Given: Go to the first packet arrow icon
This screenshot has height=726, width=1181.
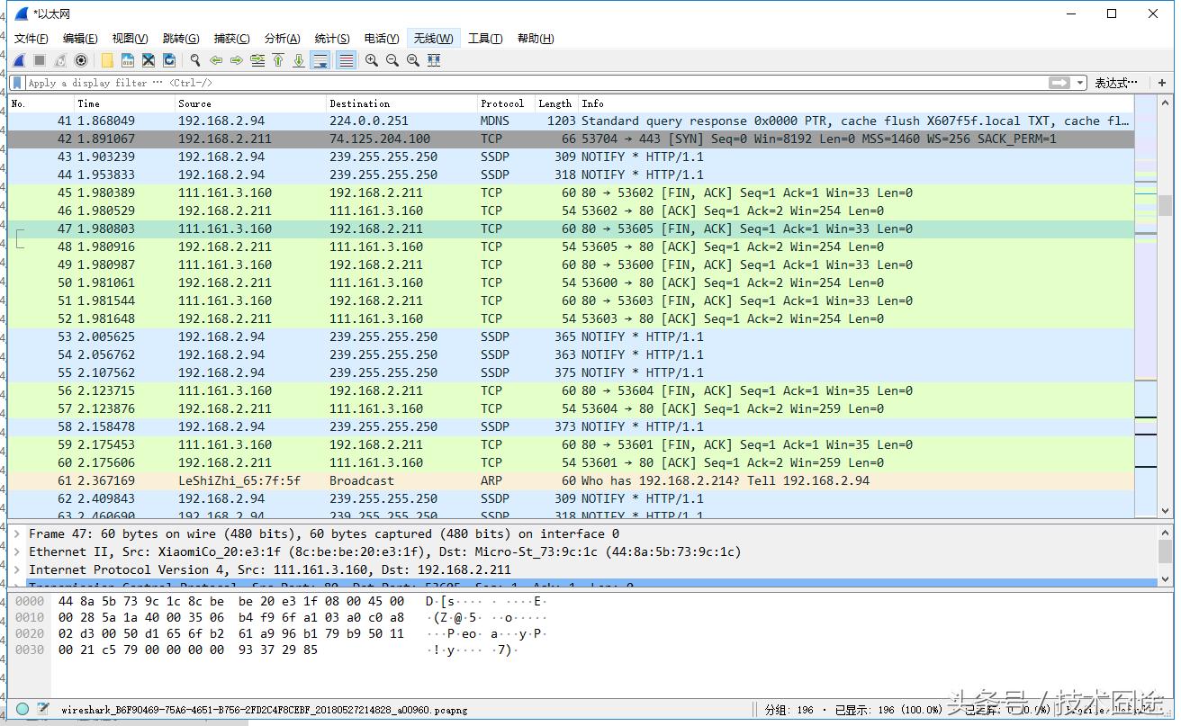Looking at the screenshot, I should 278,60.
